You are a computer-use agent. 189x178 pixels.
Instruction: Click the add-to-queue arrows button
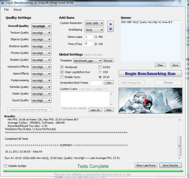pos(111,26)
